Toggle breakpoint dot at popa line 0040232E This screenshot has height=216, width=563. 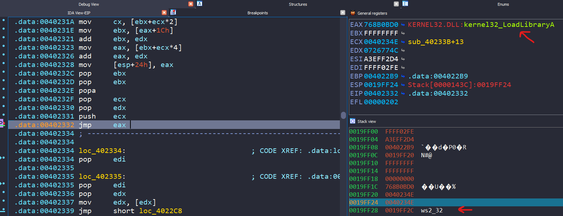pyautogui.click(x=3, y=89)
